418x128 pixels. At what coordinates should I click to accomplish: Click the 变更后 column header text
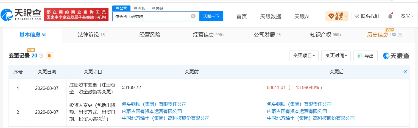337,72
